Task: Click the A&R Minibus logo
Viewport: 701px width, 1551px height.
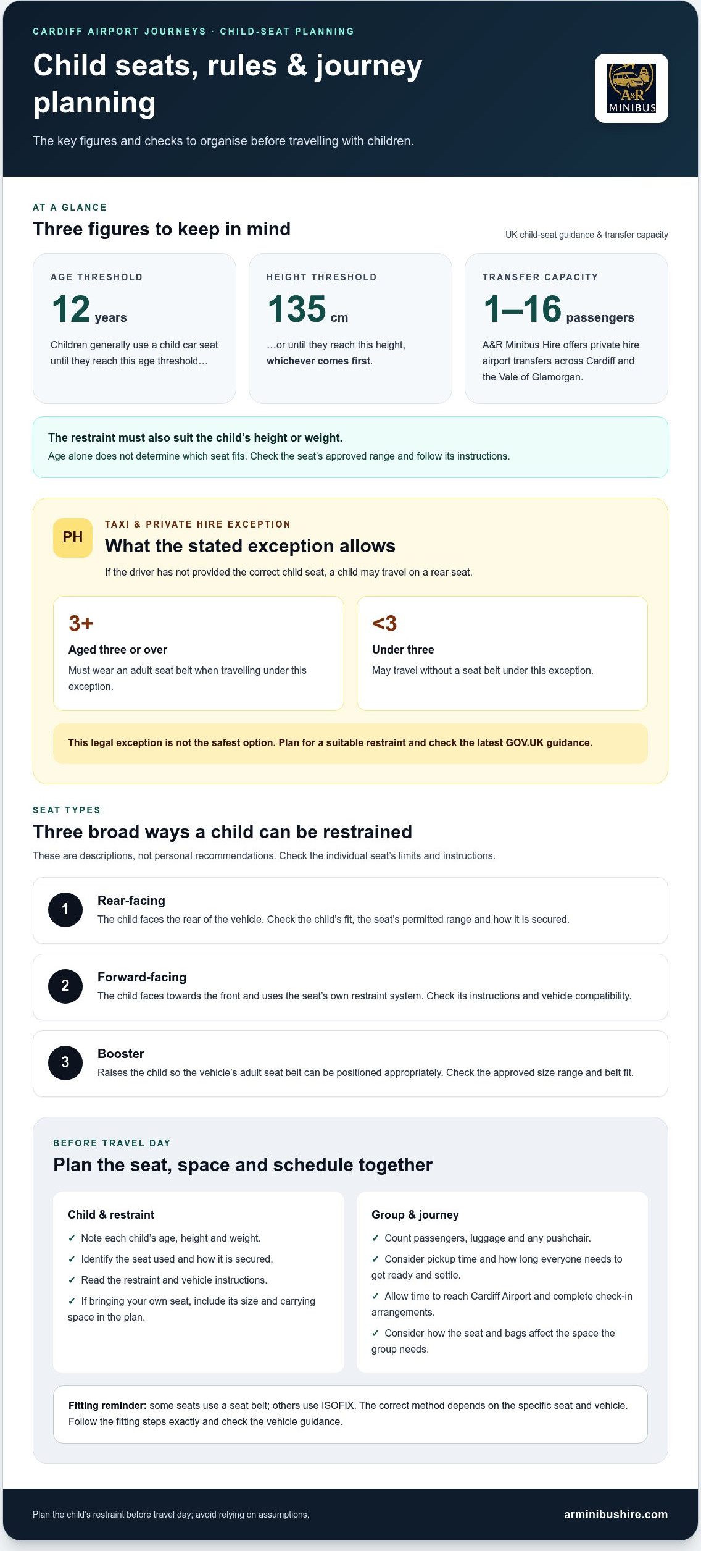Action: click(x=631, y=88)
